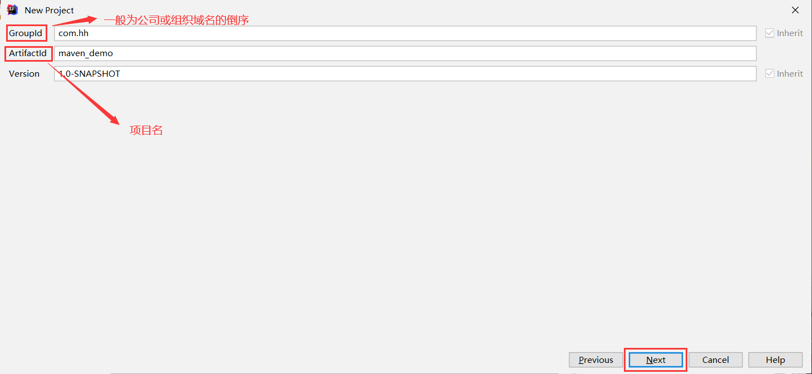
Task: Open the Help button
Action: (x=775, y=360)
